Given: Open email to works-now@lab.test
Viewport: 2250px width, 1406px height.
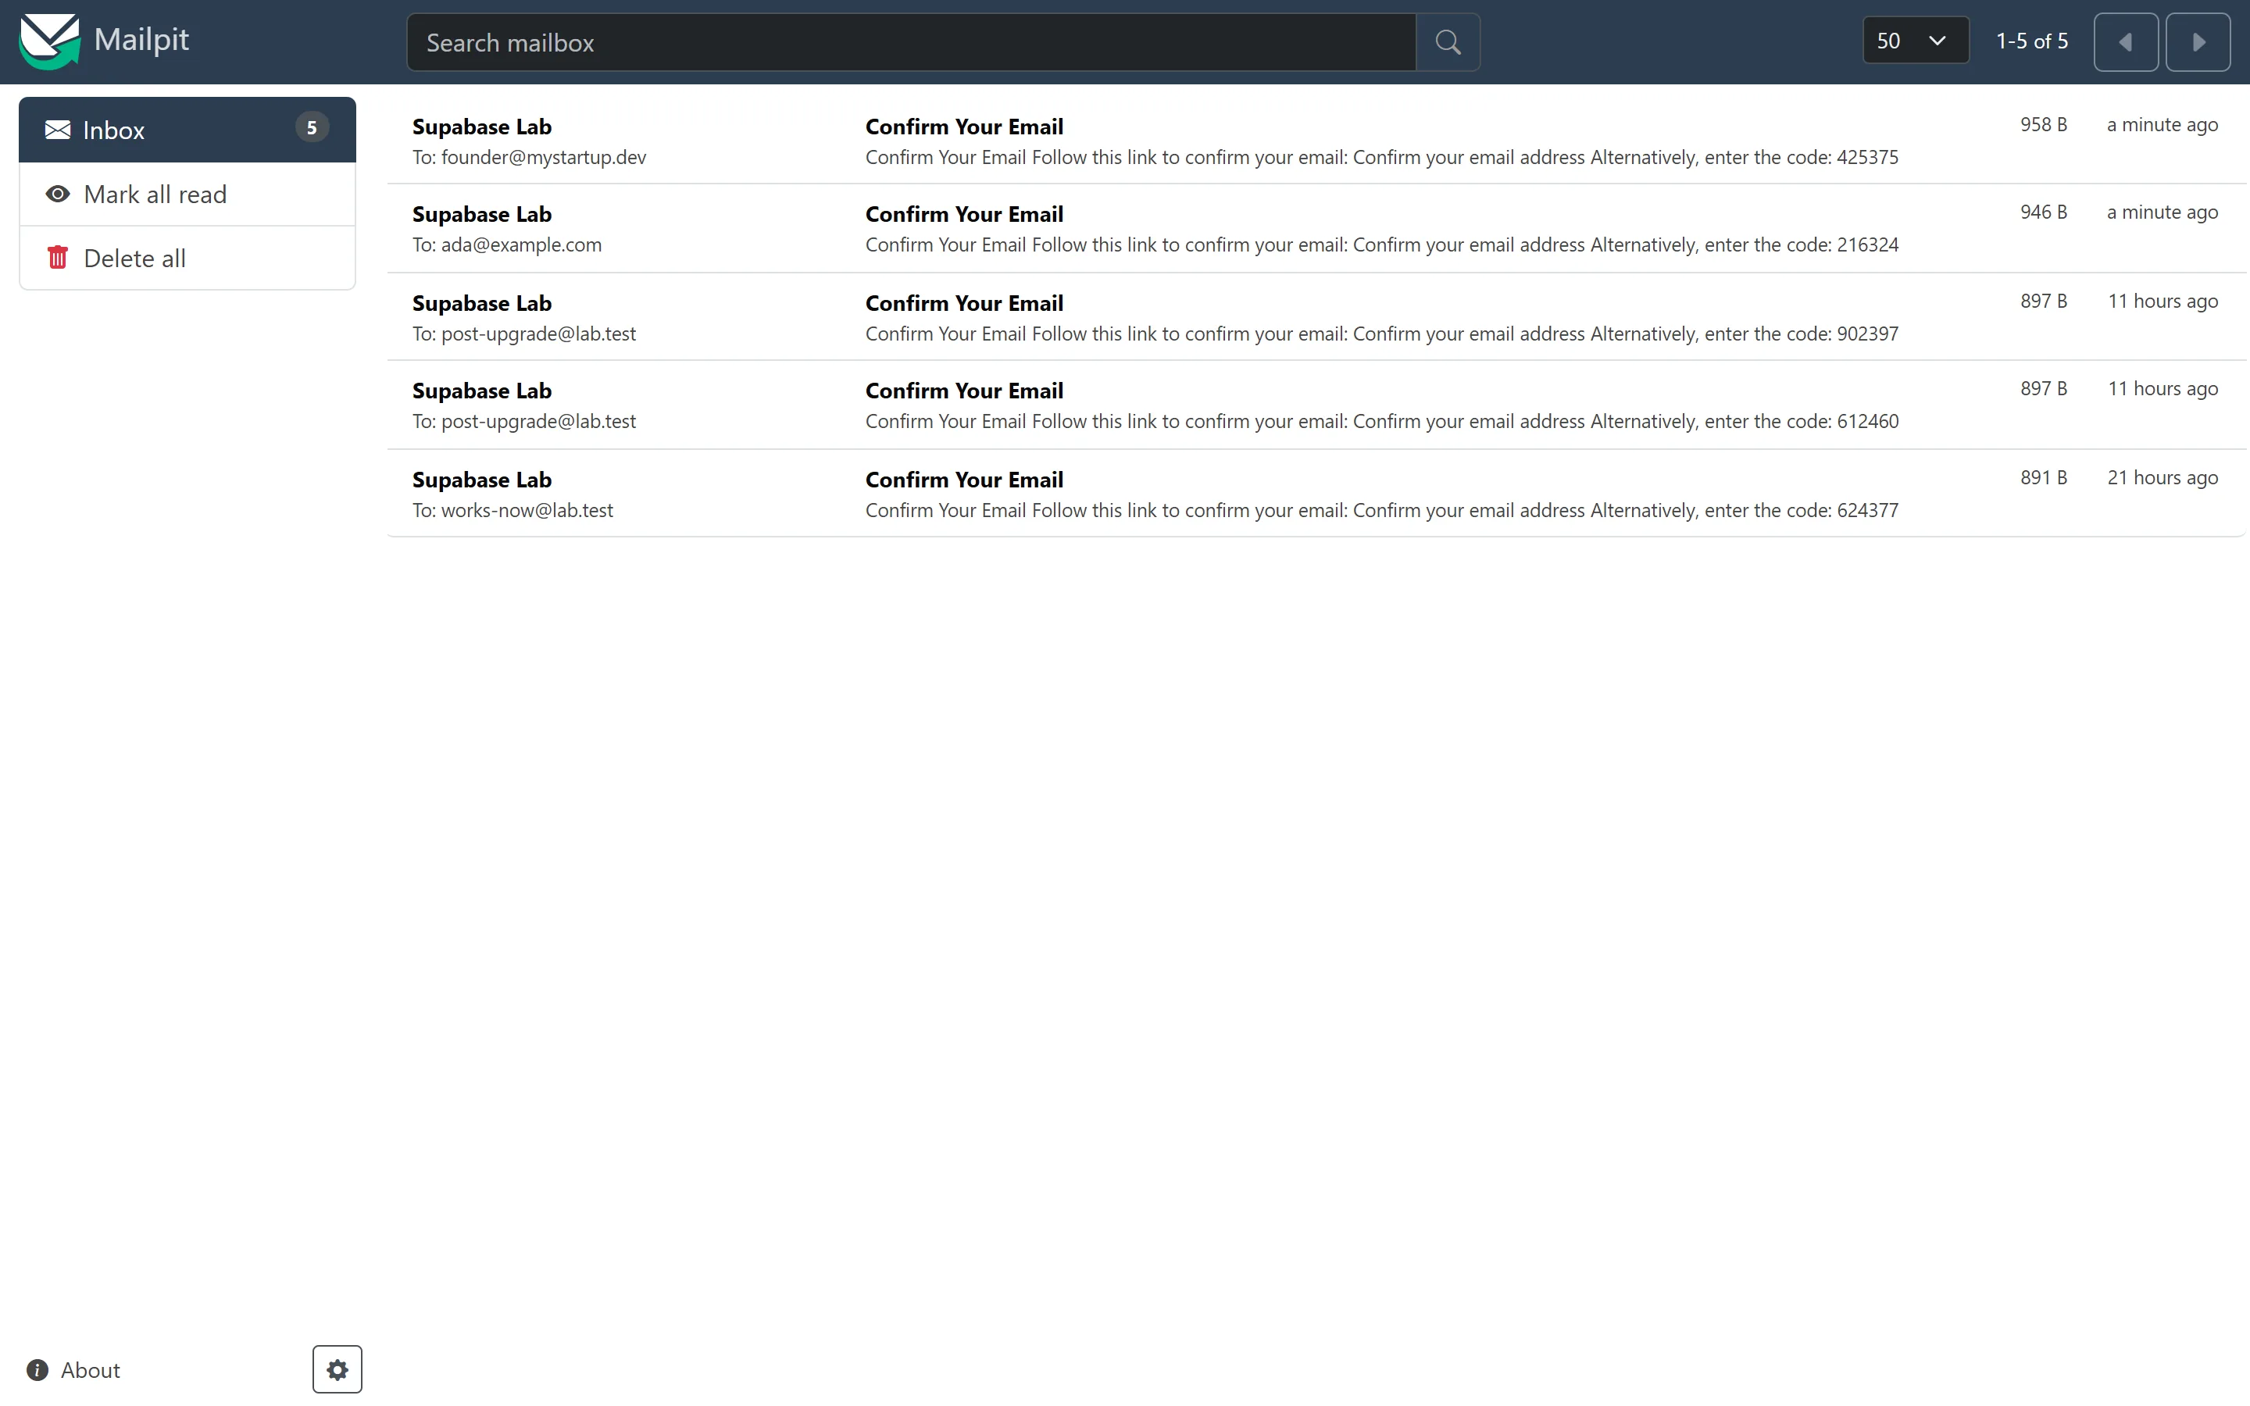Looking at the screenshot, I should 1316,494.
